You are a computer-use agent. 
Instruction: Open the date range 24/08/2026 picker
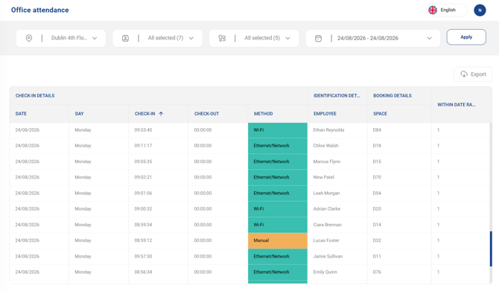pos(373,38)
